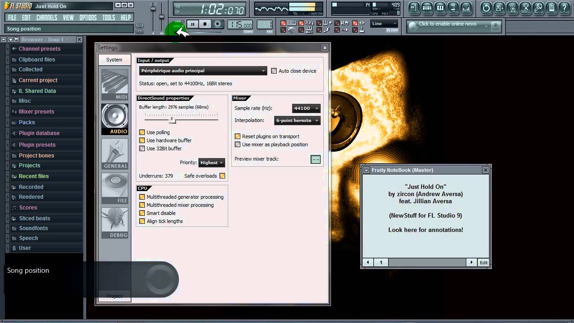Viewport: 574px width, 323px height.
Task: Open the FILE settings section
Action: point(115,188)
